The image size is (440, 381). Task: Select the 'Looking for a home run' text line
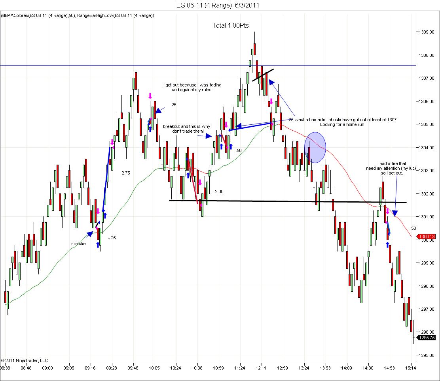coord(342,125)
